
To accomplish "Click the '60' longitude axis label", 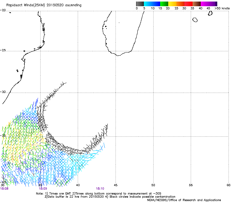I will pos(229,185).
